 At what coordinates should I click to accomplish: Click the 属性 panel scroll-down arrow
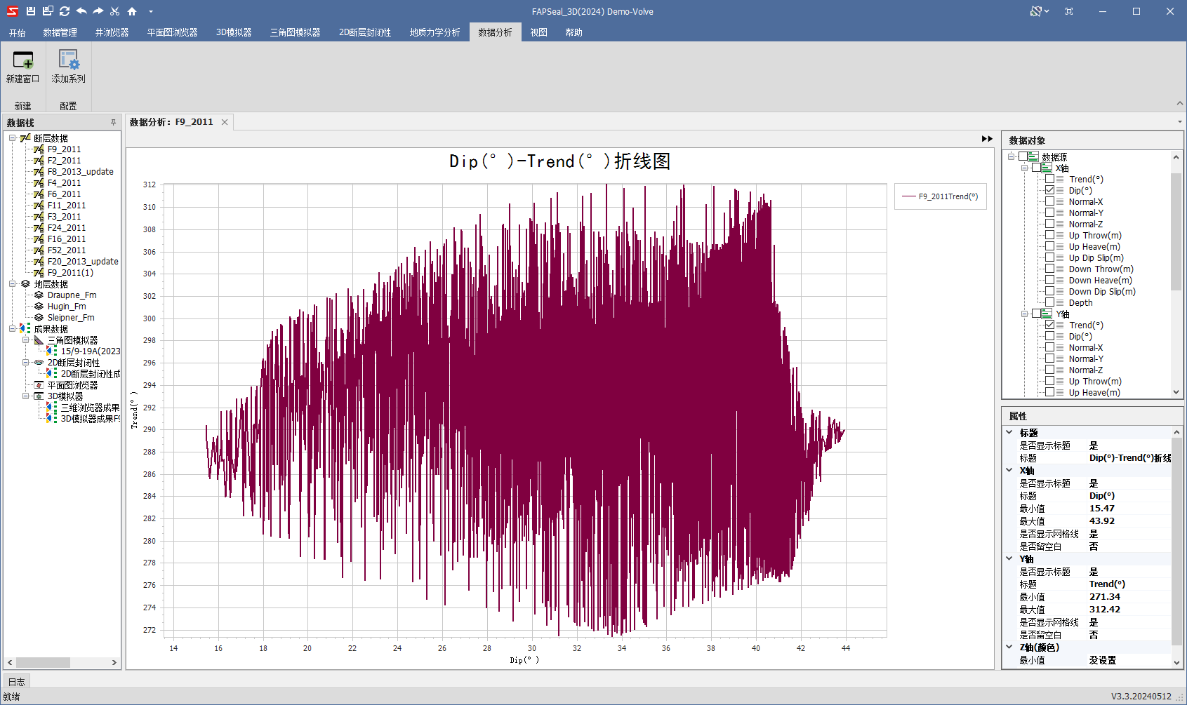(x=1176, y=662)
